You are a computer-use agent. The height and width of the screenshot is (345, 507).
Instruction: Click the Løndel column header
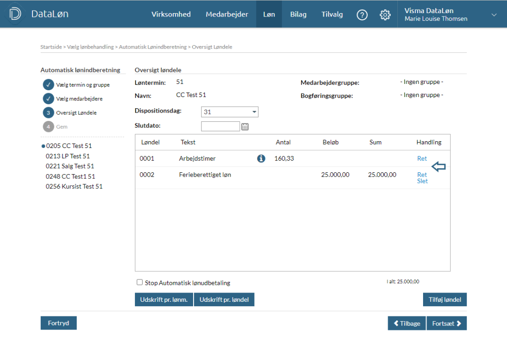point(150,142)
